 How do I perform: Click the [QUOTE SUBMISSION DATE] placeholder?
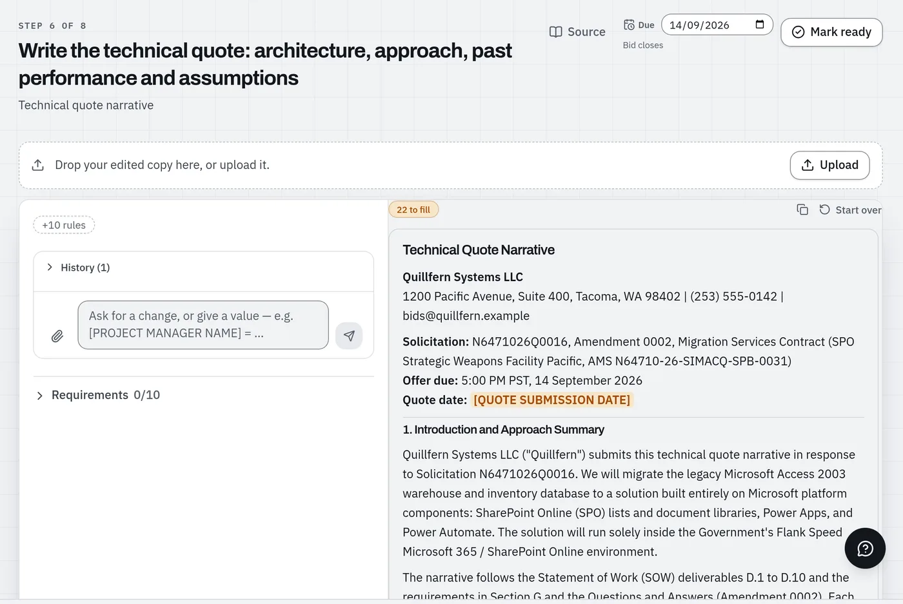[551, 400]
